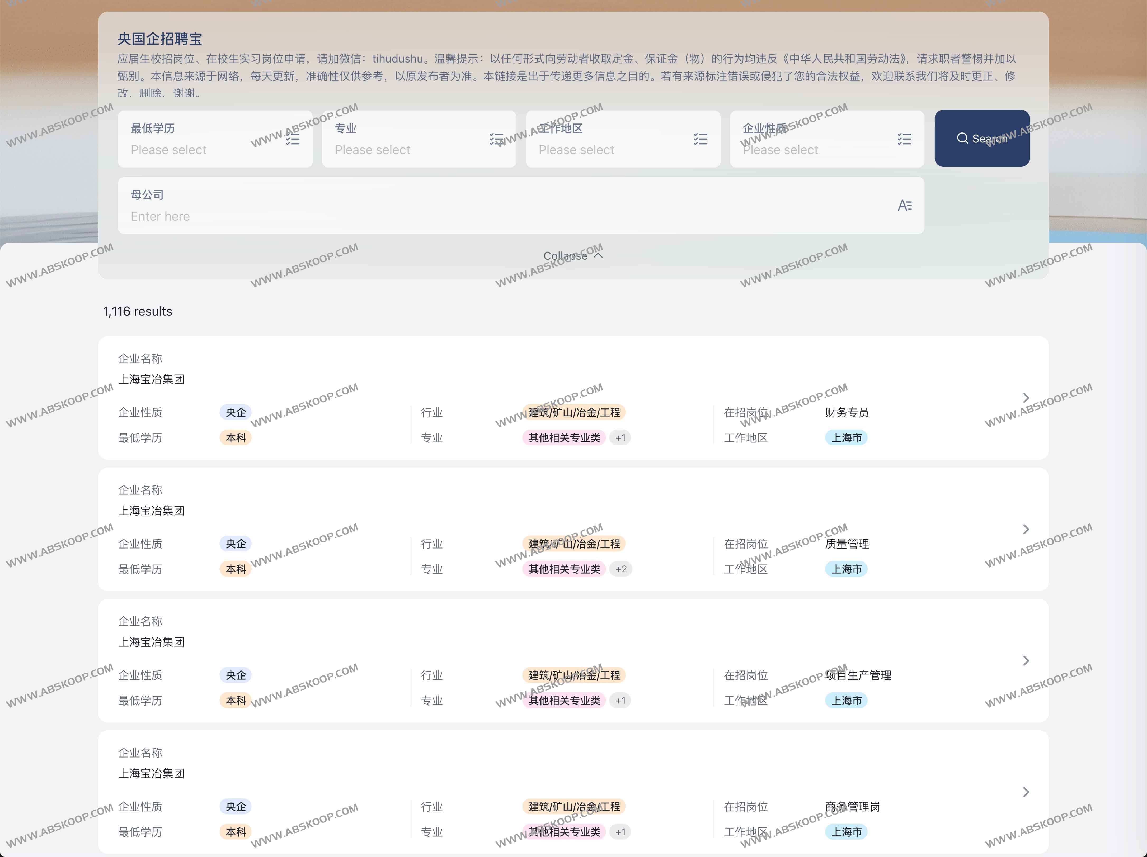Expand the +2 tag on 质量管理 row
Screen dimensions: 1147x857
(621, 569)
